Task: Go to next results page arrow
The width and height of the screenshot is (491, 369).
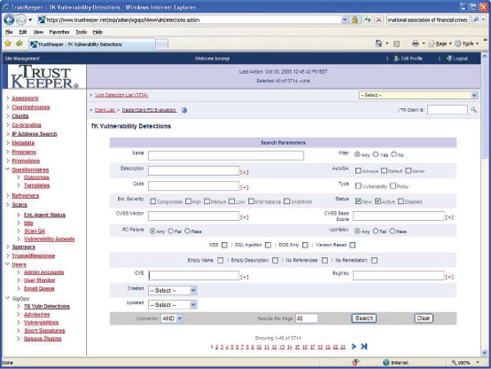Action: pos(354,346)
